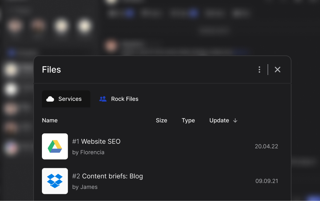Sort files by the Size column
This screenshot has height=201, width=320.
(x=162, y=120)
